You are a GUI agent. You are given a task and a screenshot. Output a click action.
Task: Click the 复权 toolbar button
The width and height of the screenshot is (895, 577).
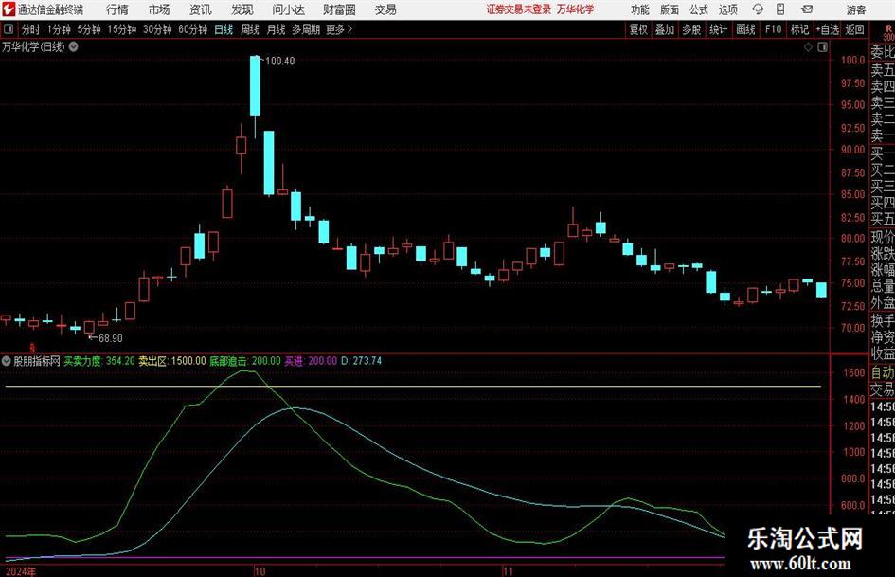(638, 29)
